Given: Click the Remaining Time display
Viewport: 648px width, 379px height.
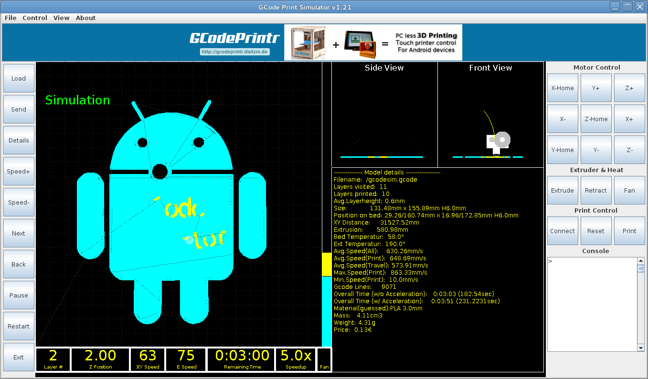Looking at the screenshot, I should pyautogui.click(x=242, y=359).
